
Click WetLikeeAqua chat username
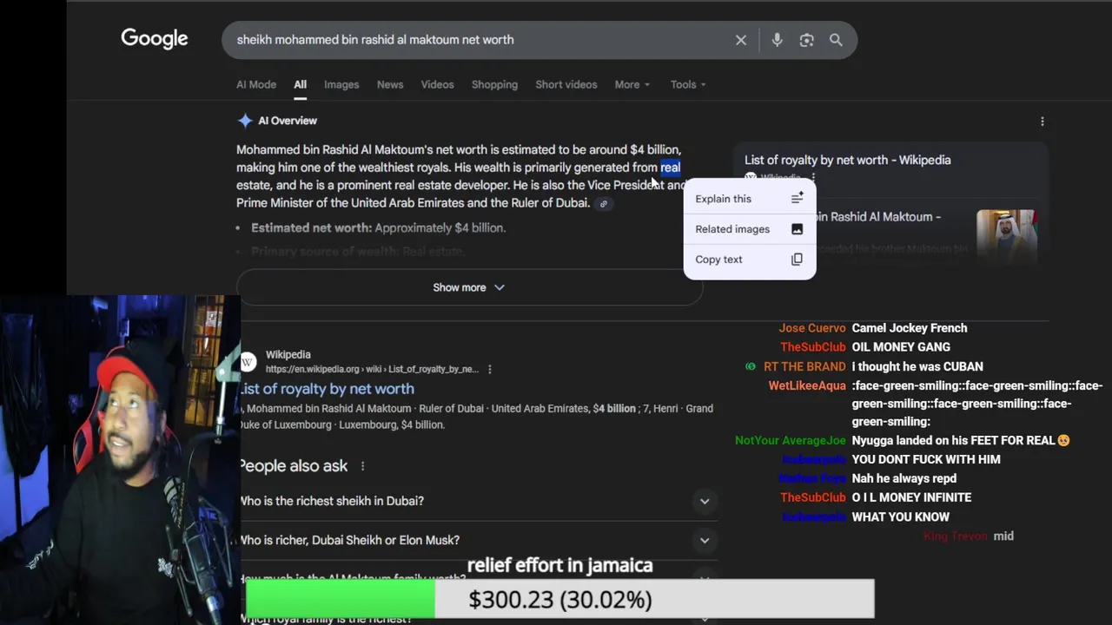807,385
